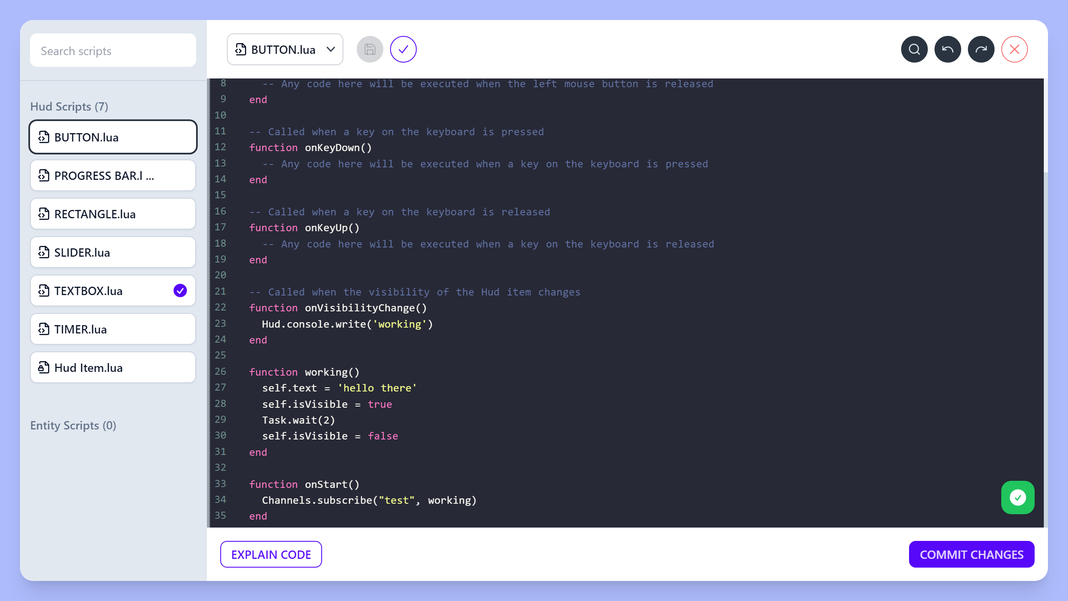Select TIMER.lua script
The width and height of the screenshot is (1068, 601).
[113, 329]
